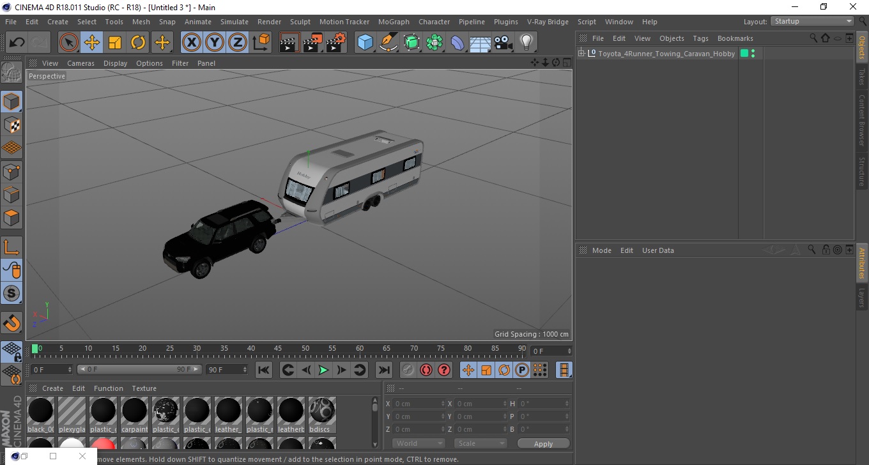Screen dimensions: 869x465
Task: Activate the Rotate tool in top toolbar
Action: click(138, 43)
